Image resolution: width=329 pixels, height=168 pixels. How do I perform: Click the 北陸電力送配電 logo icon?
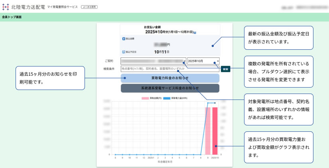(x=6, y=7)
